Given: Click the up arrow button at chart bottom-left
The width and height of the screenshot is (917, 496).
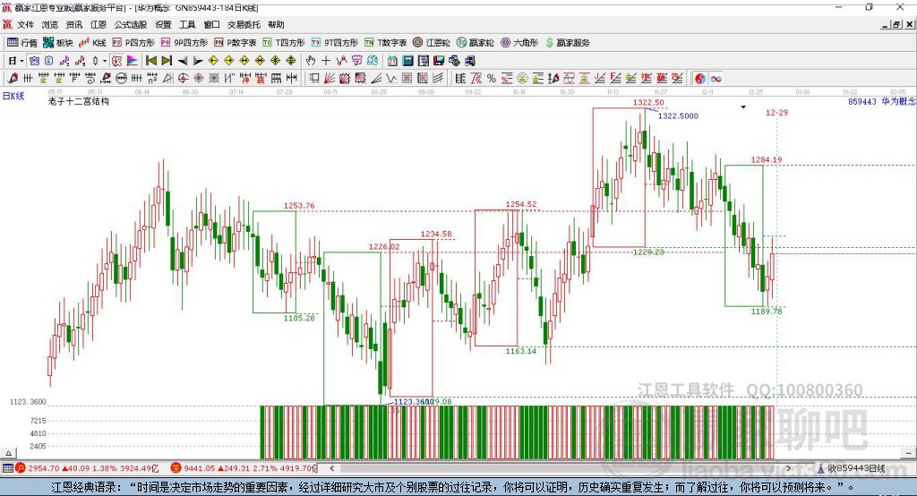Looking at the screenshot, I should click(x=8, y=453).
